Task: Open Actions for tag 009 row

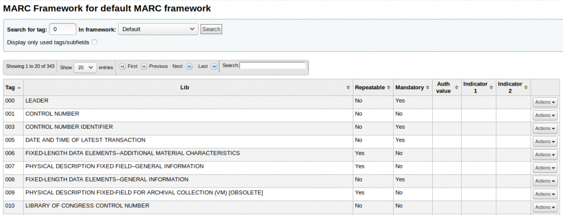Action: click(545, 194)
